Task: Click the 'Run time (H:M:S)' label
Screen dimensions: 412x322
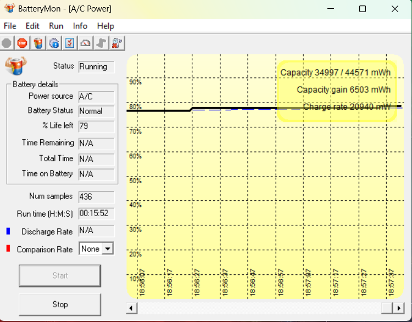Action: (x=45, y=214)
